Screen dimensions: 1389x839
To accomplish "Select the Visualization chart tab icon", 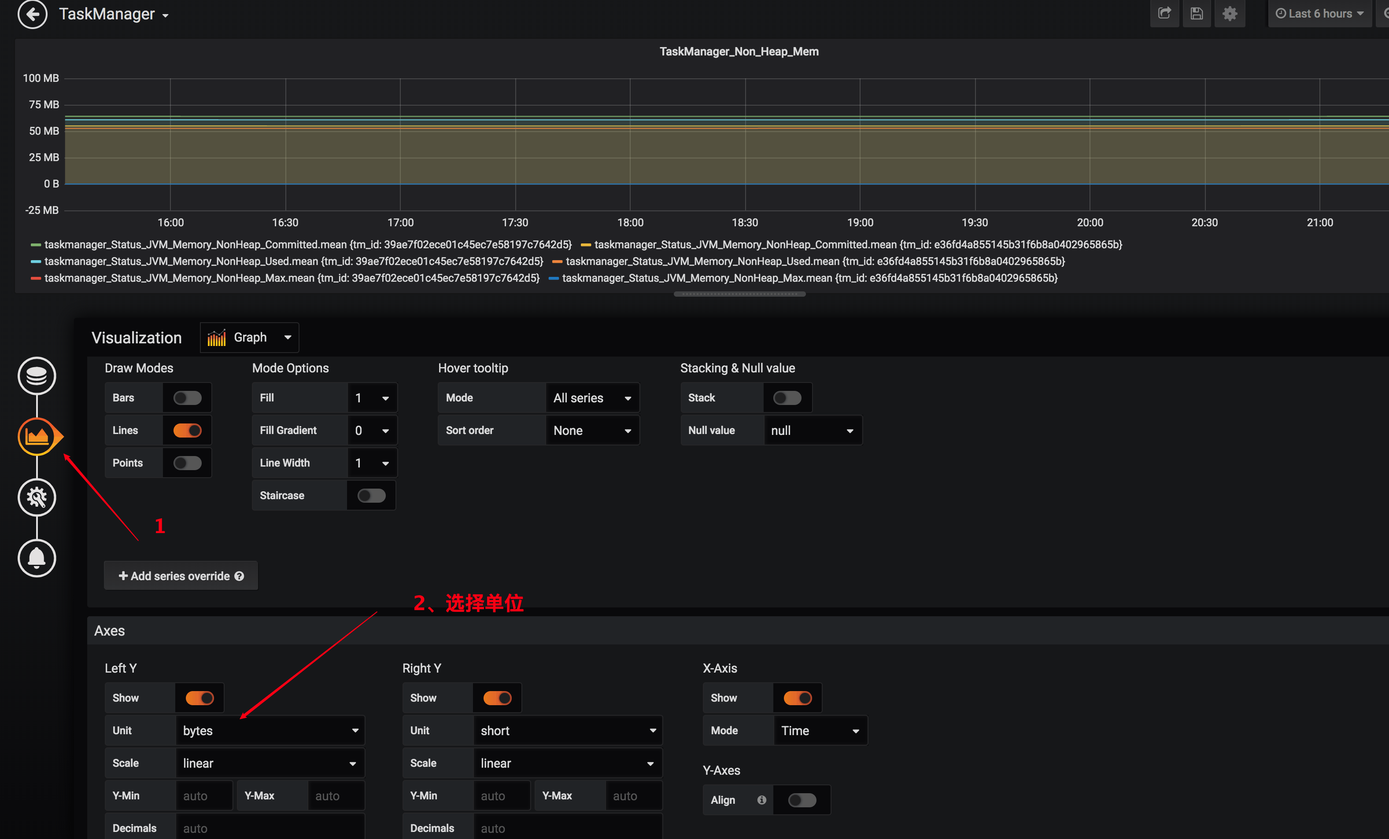I will click(37, 436).
